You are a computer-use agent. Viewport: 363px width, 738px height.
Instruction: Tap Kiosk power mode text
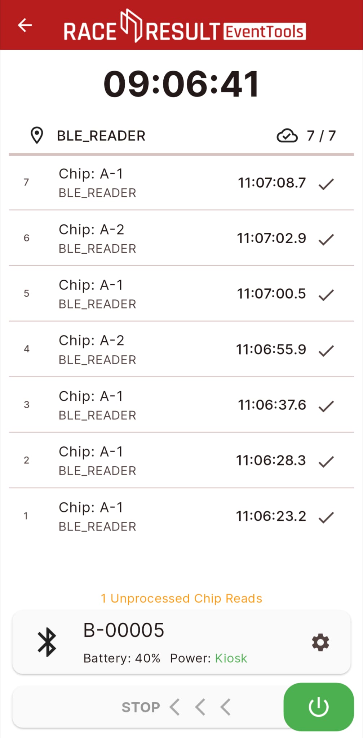pos(231,658)
